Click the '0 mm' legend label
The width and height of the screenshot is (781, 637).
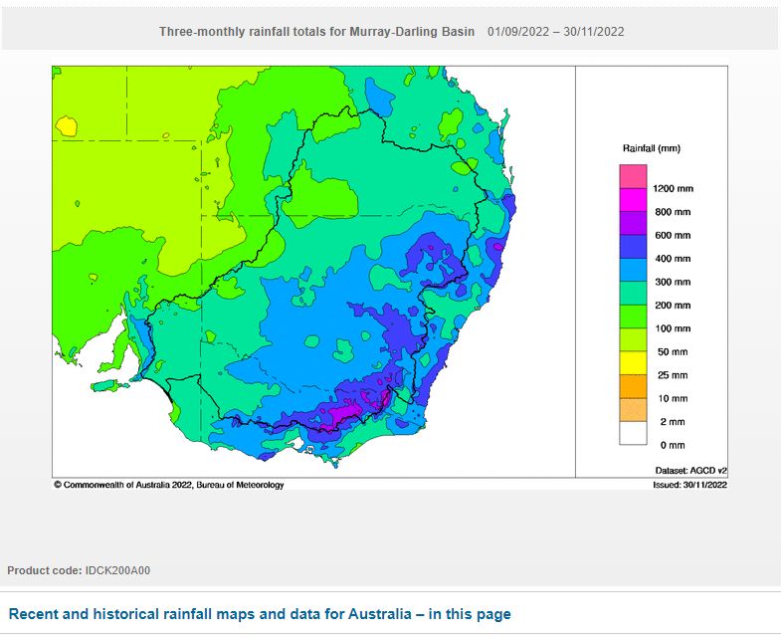671,445
